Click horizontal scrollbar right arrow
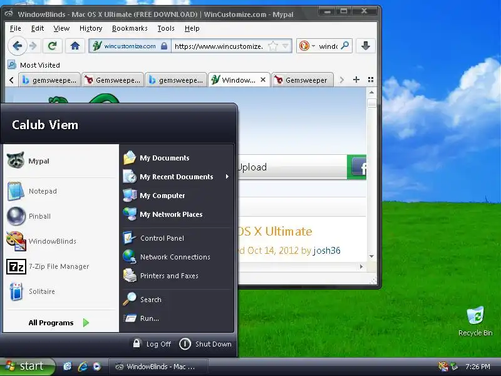Image resolution: width=501 pixels, height=376 pixels. coord(361,266)
